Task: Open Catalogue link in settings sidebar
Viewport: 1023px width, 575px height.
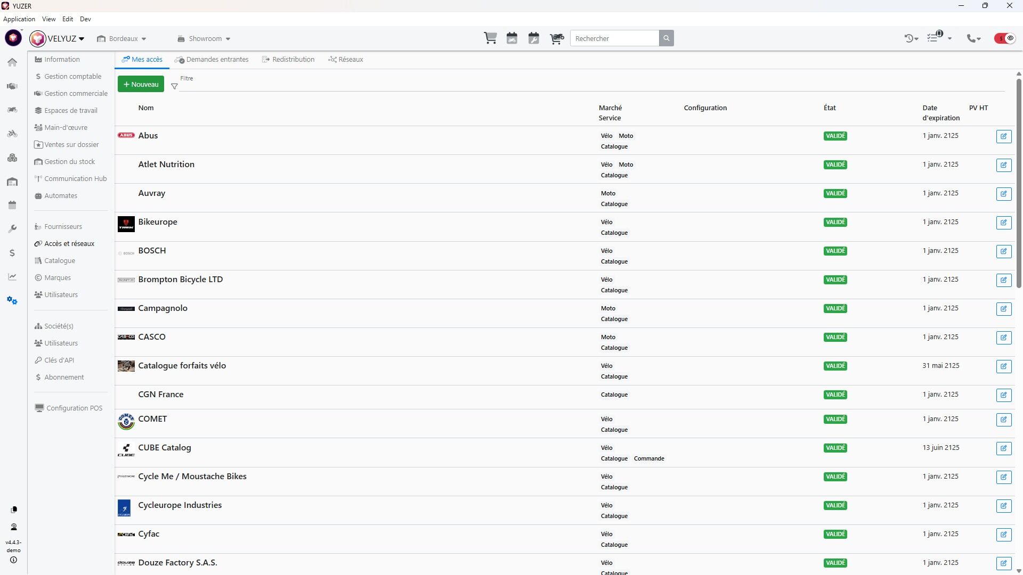Action: click(60, 261)
